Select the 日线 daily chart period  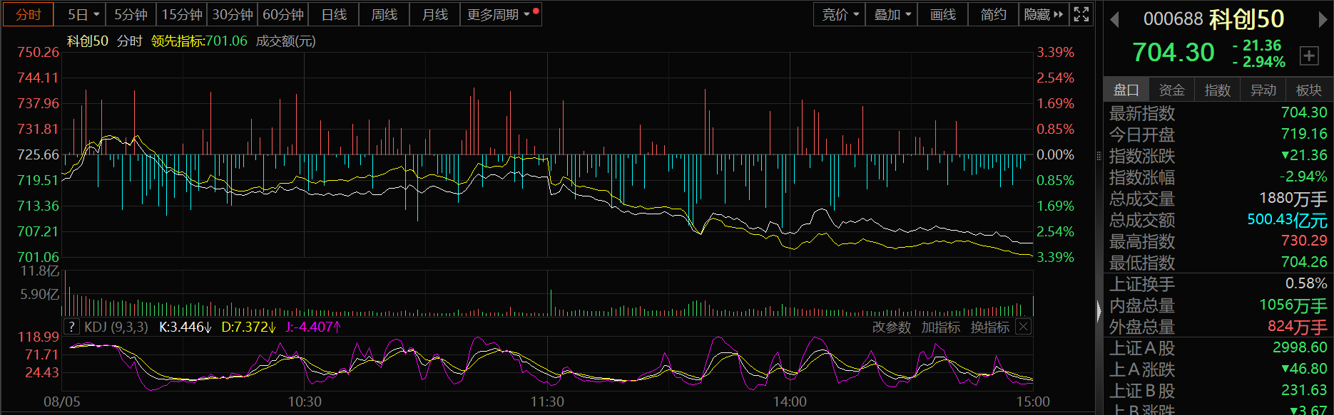tap(334, 14)
